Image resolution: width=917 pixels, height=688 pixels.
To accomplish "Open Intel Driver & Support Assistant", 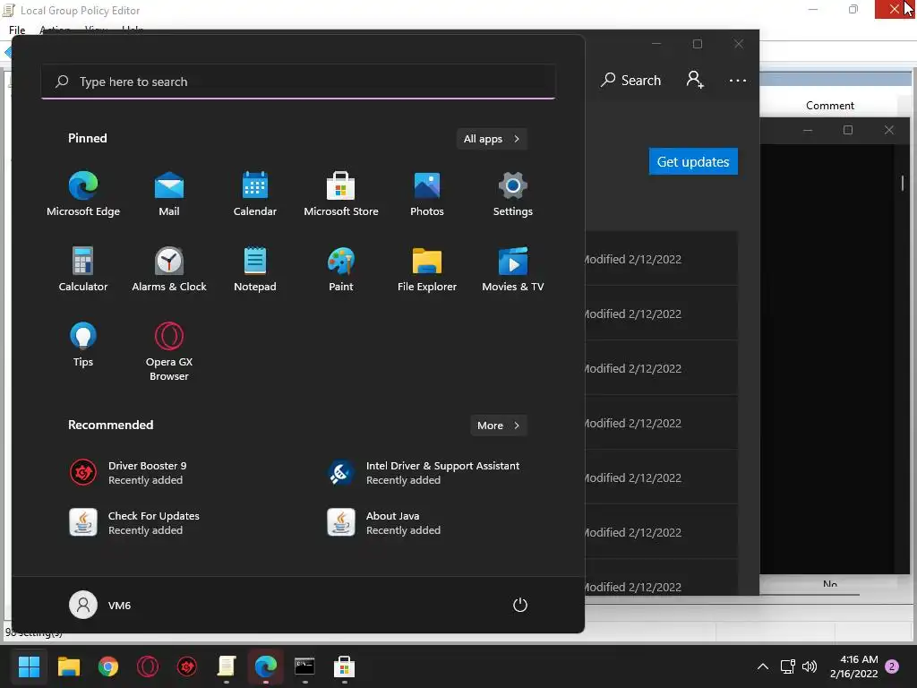I will (x=424, y=473).
